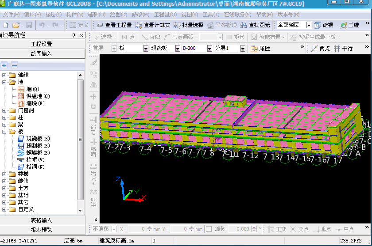Open the 分层1 layer dropdown
This screenshot has width=372, height=246.
click(x=243, y=49)
